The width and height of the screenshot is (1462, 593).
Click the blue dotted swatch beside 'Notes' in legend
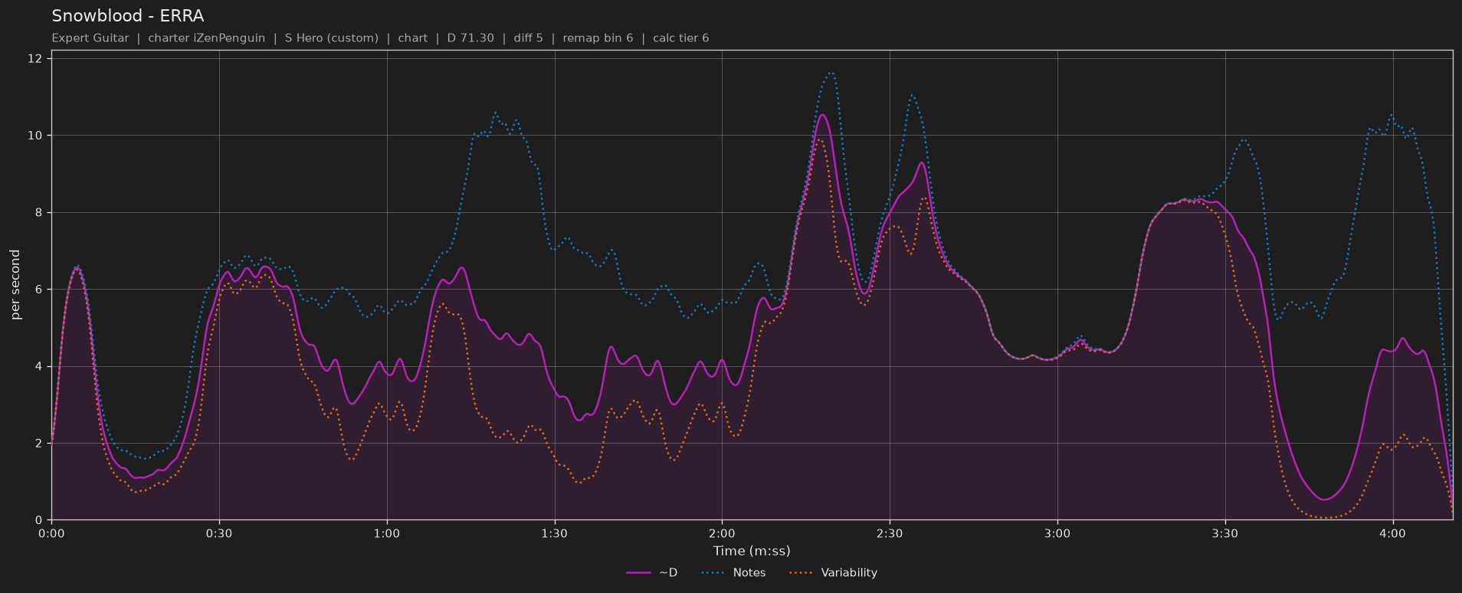[712, 573]
